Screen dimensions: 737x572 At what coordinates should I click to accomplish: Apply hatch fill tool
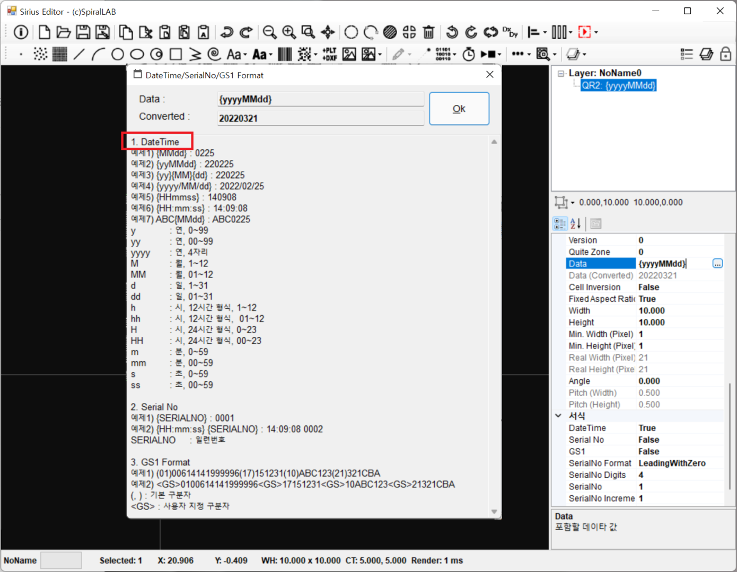coord(390,32)
